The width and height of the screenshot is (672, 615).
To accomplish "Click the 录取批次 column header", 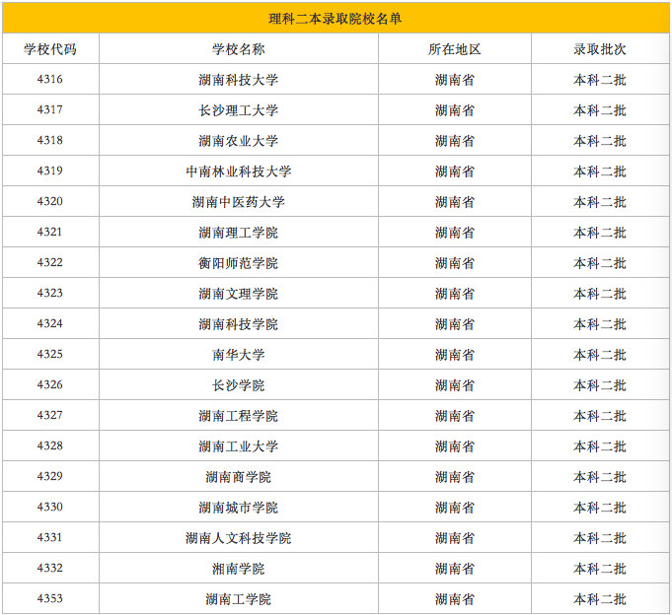I will coord(600,49).
